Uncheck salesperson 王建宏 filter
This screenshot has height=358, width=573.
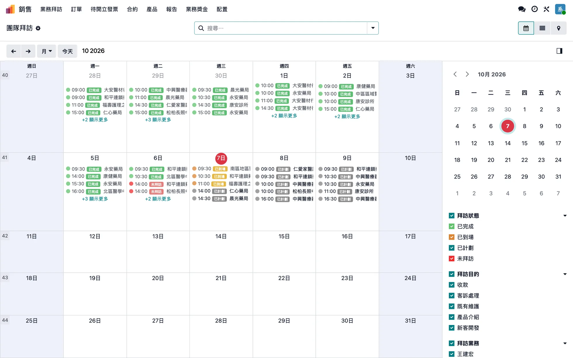[452, 354]
